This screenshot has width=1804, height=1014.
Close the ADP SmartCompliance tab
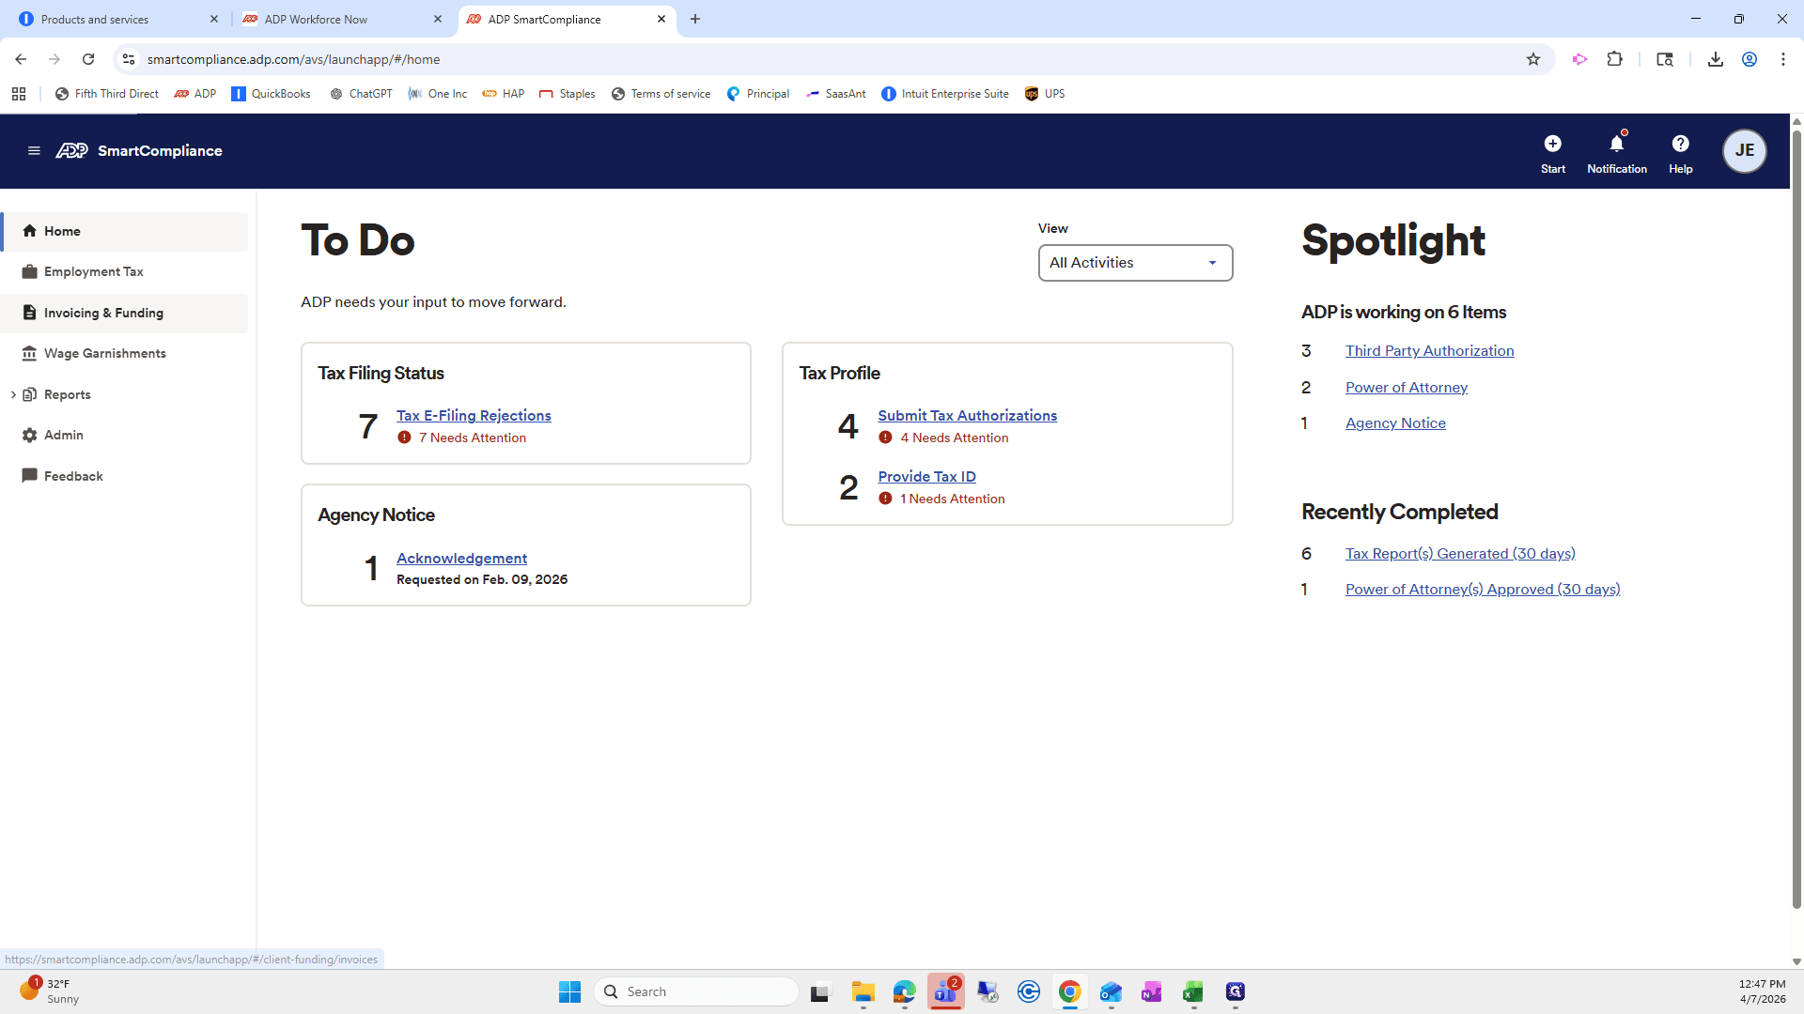pyautogui.click(x=661, y=19)
